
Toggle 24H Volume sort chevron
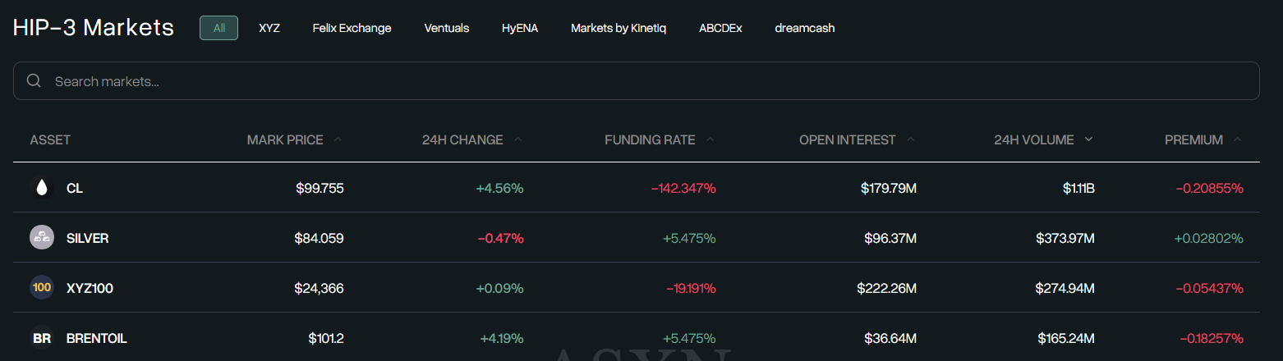[1089, 139]
